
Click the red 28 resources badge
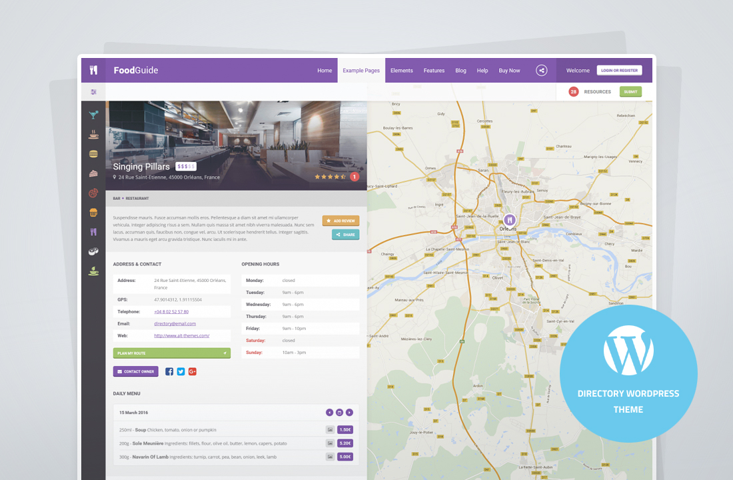[574, 92]
